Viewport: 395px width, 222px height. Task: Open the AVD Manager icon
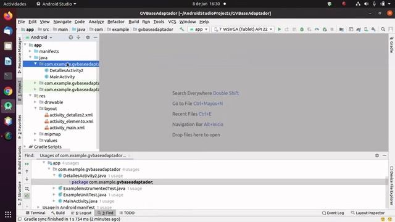366,29
